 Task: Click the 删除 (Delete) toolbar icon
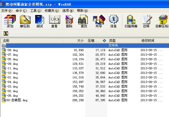pyautogui.click(x=69, y=21)
